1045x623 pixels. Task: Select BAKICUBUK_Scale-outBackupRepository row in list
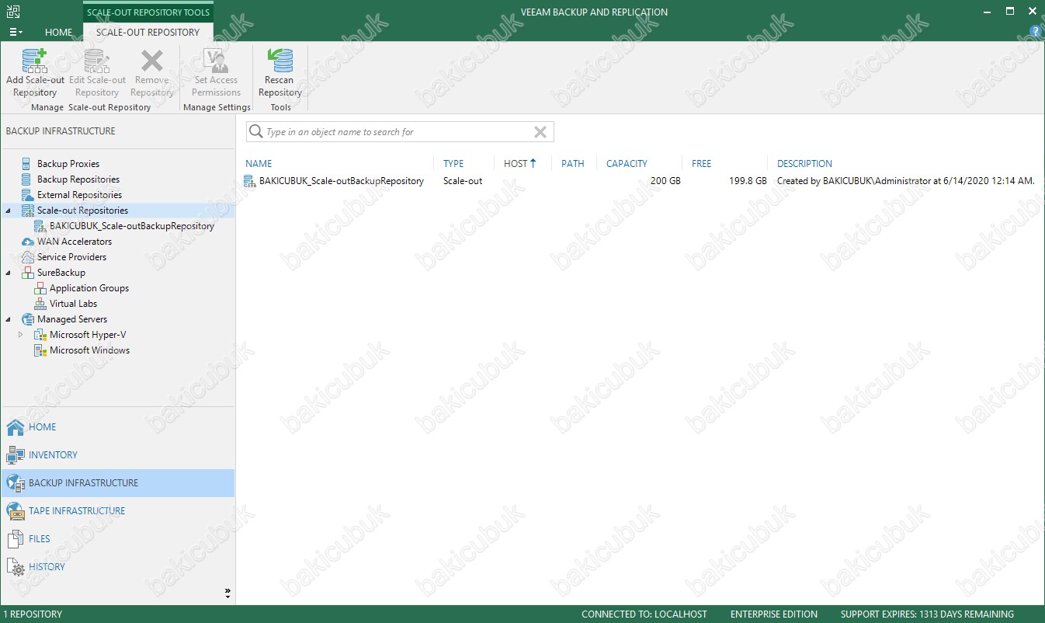(x=341, y=181)
